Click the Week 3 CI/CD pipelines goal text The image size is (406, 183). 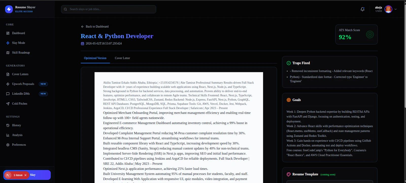coord(329,143)
